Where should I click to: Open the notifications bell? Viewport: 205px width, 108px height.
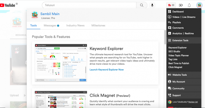[189, 5]
